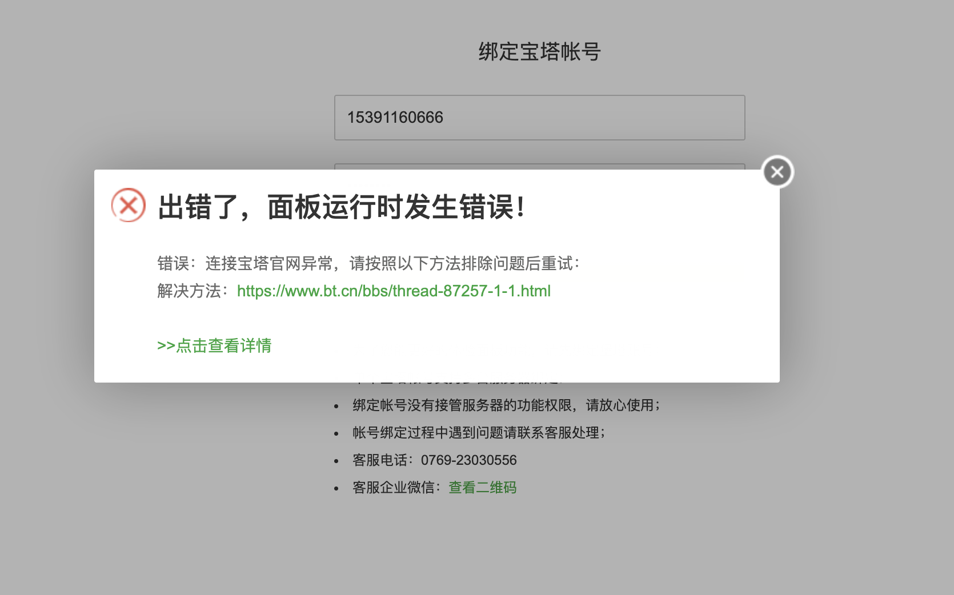This screenshot has width=954, height=595.
Task: Open the '查看二维码' QR code link
Action: pos(483,488)
